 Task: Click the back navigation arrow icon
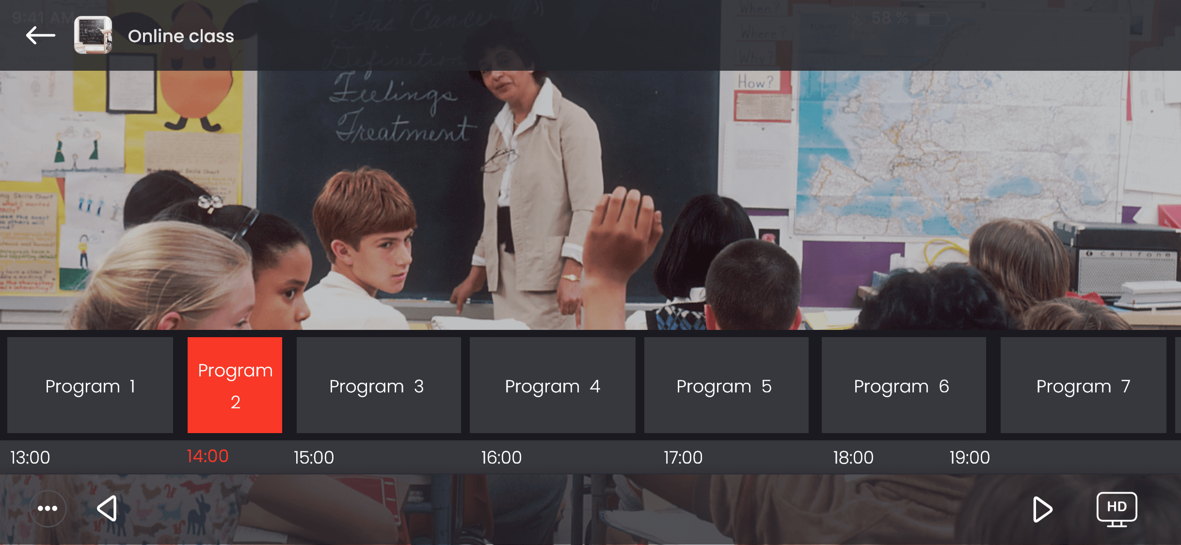41,34
